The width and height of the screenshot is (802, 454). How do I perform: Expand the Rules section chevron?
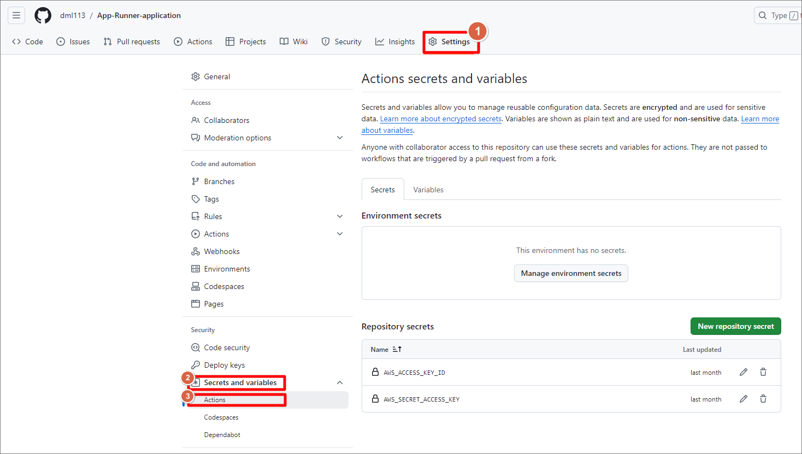[340, 216]
